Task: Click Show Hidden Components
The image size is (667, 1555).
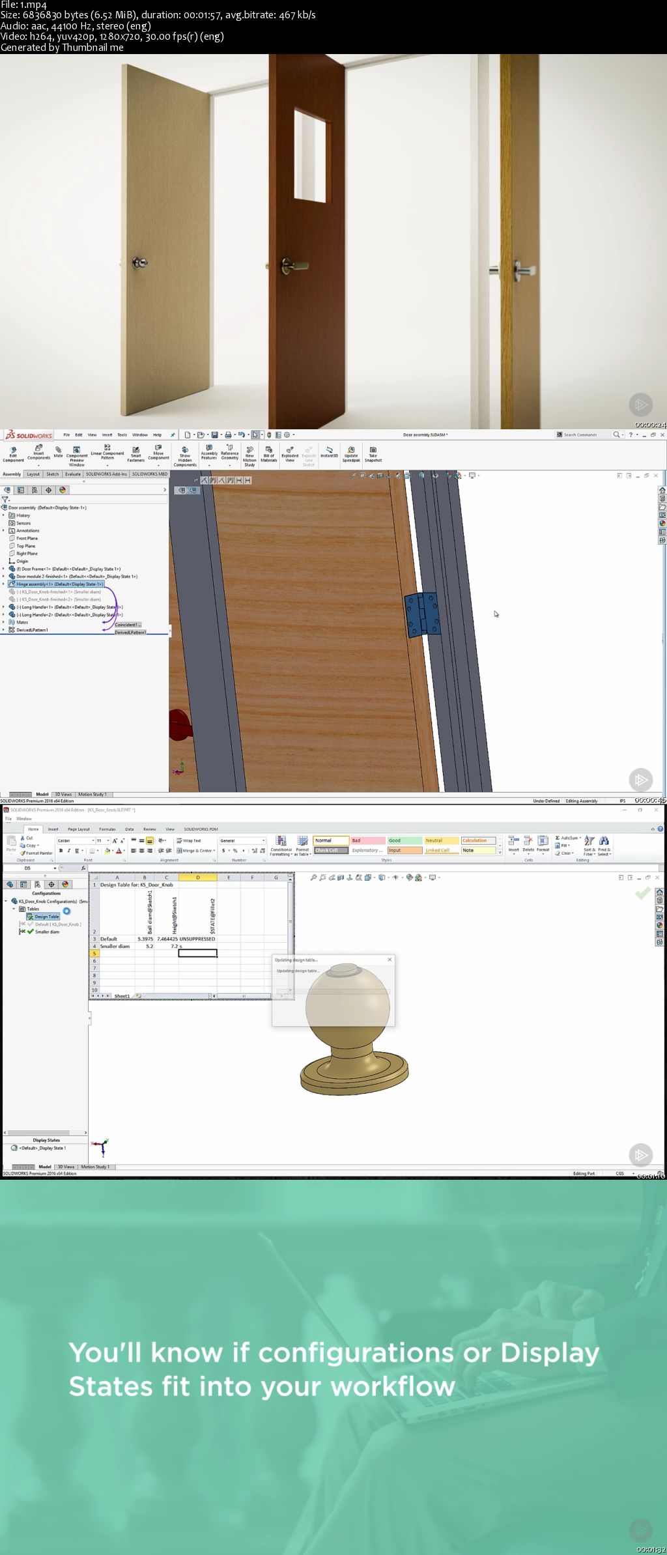Action: [185, 456]
